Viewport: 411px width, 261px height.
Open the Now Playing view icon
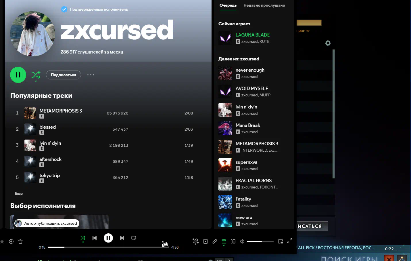tap(205, 241)
